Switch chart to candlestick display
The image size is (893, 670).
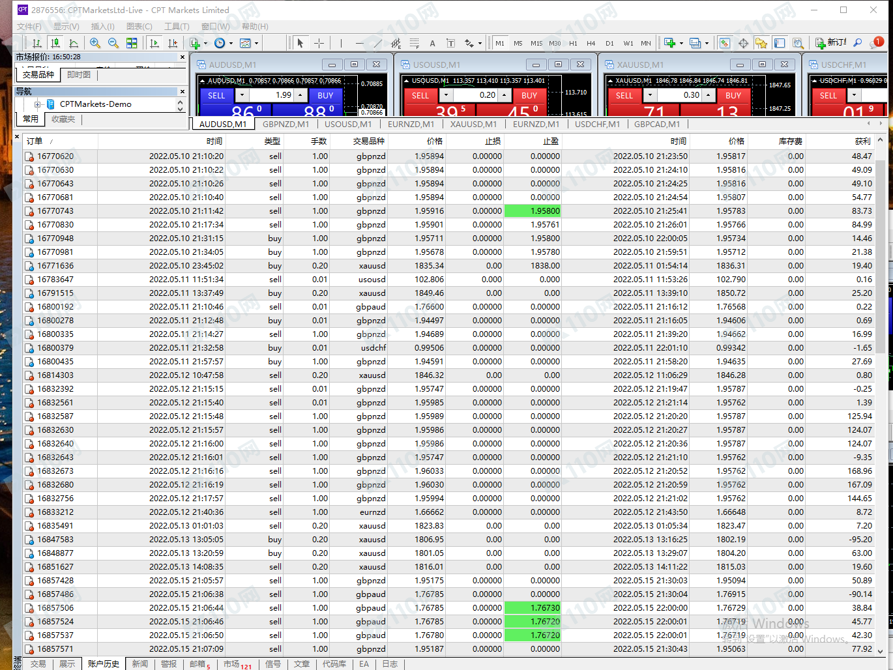click(x=55, y=43)
